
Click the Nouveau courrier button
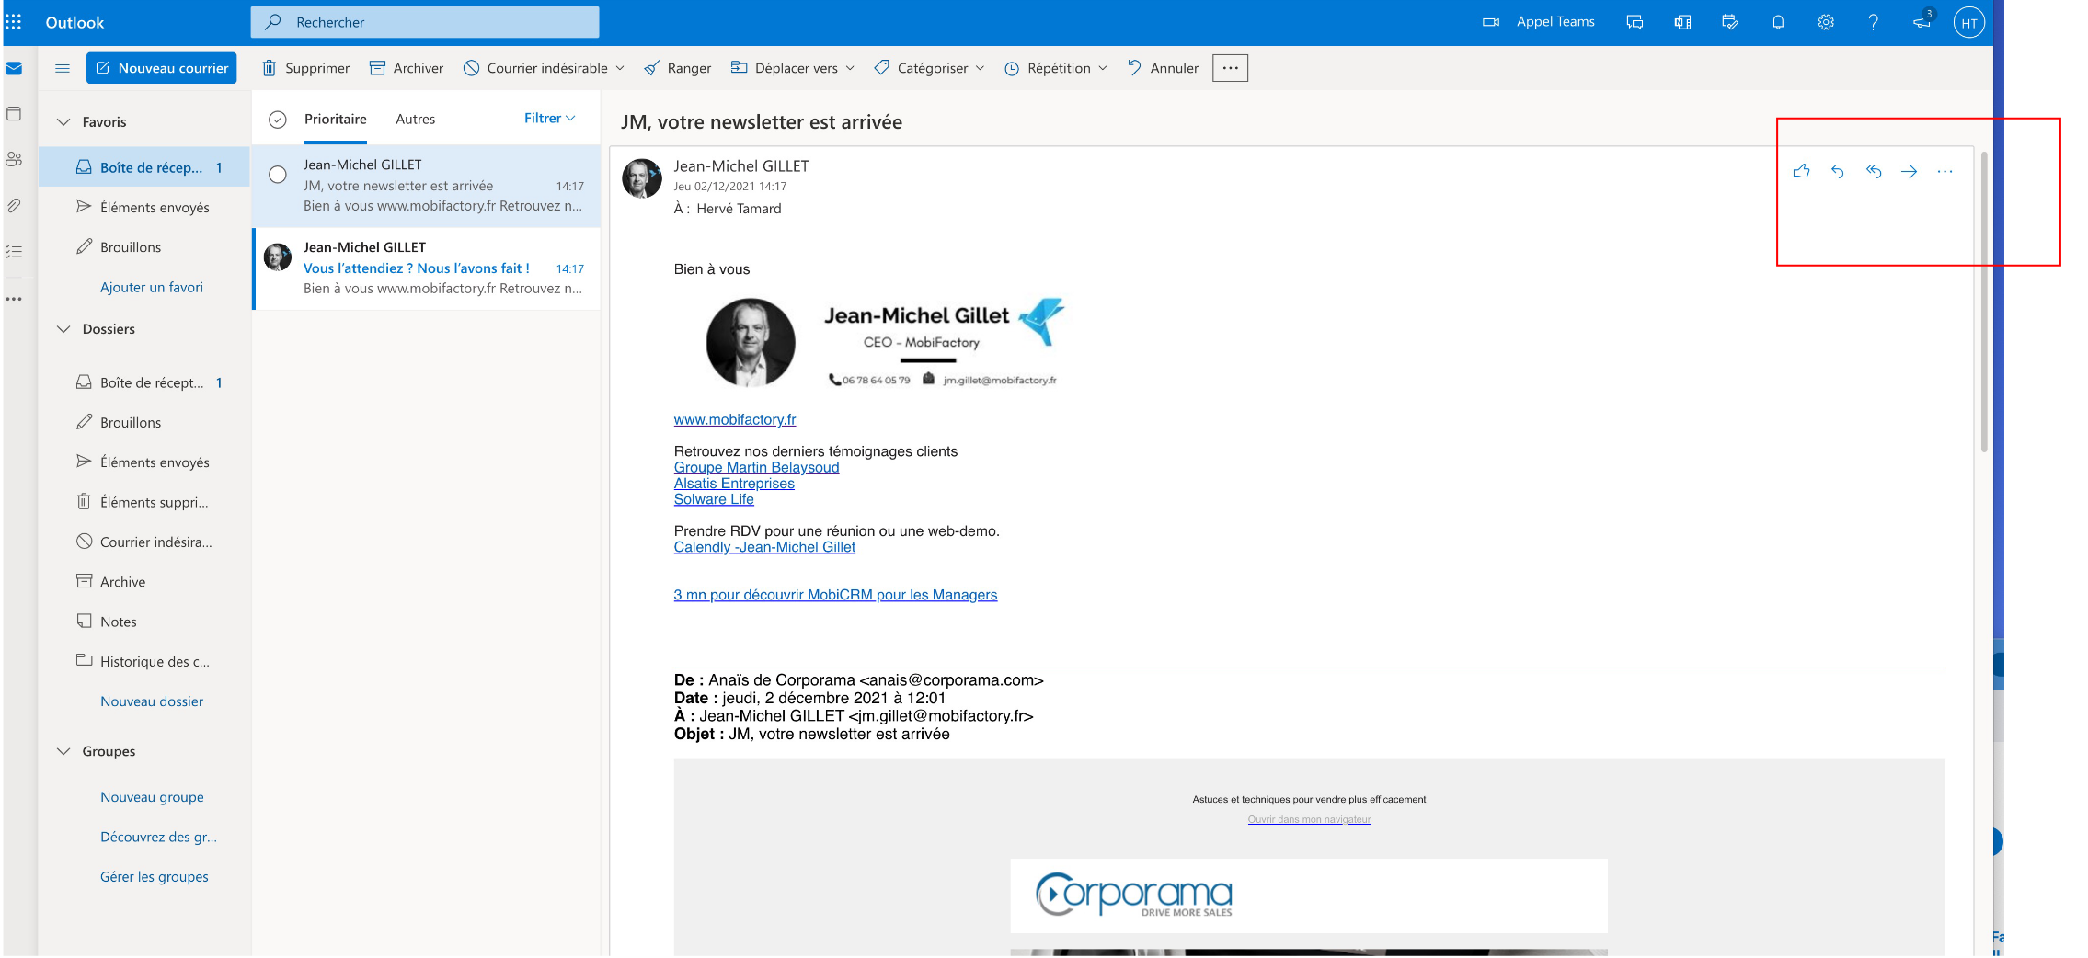(162, 68)
